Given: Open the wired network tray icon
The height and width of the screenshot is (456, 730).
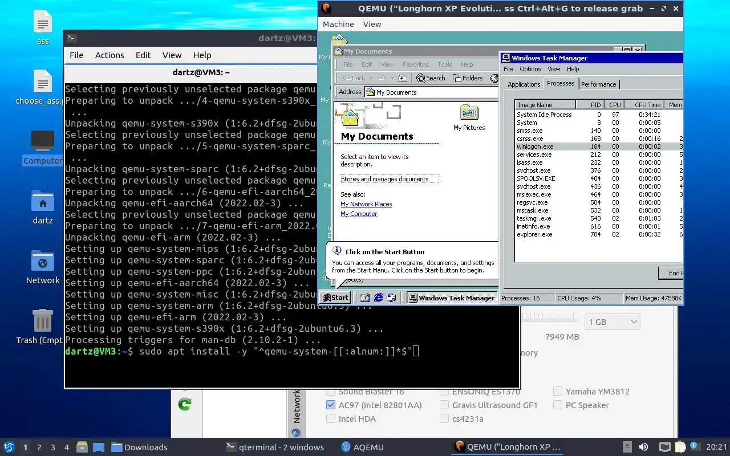Looking at the screenshot, I should (665, 447).
